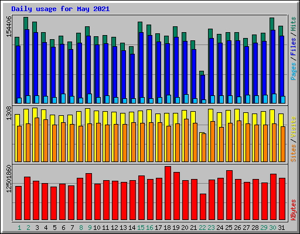This screenshot has width=300, height=234.
Task: Click day label 15 on x-axis
Action: (x=141, y=228)
